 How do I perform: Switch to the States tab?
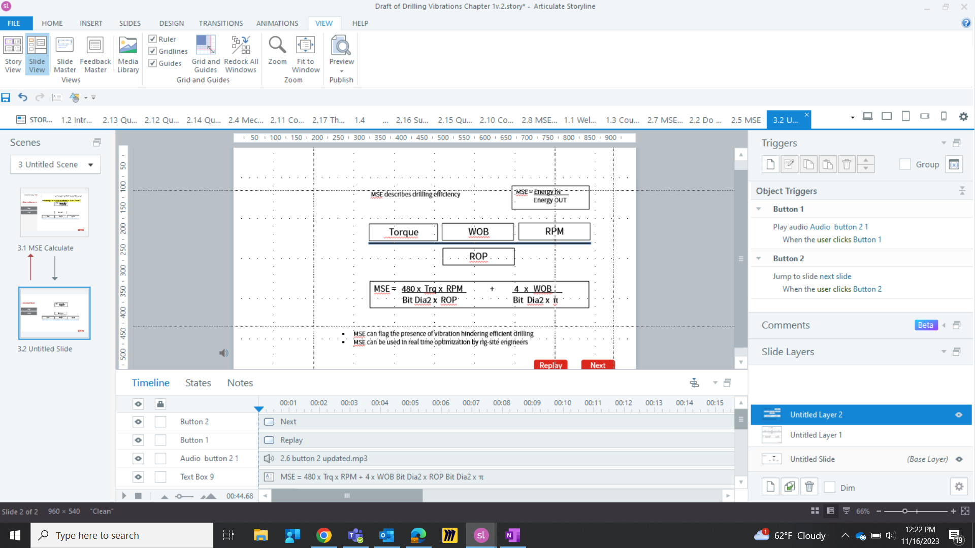(x=198, y=383)
